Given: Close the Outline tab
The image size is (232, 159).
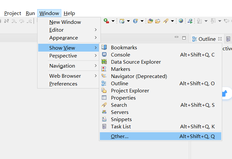Looking at the screenshot, I should (x=220, y=39).
